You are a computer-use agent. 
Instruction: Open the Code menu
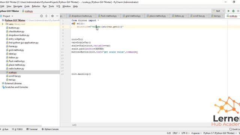[27, 6]
